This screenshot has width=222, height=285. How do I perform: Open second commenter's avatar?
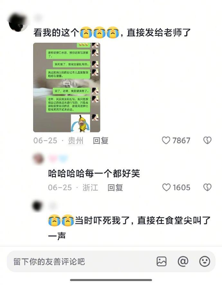38,159
